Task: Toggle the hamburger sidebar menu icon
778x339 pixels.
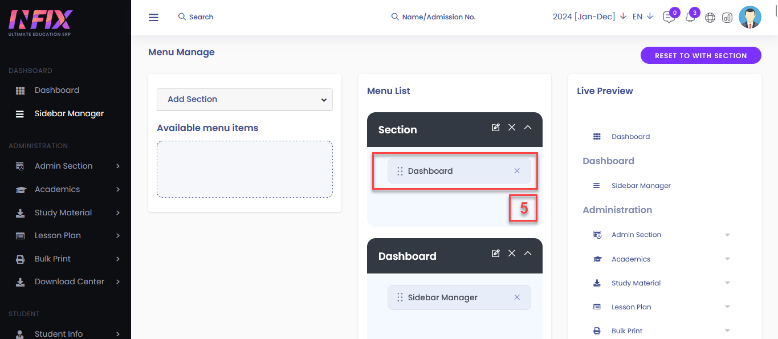Action: [x=153, y=17]
